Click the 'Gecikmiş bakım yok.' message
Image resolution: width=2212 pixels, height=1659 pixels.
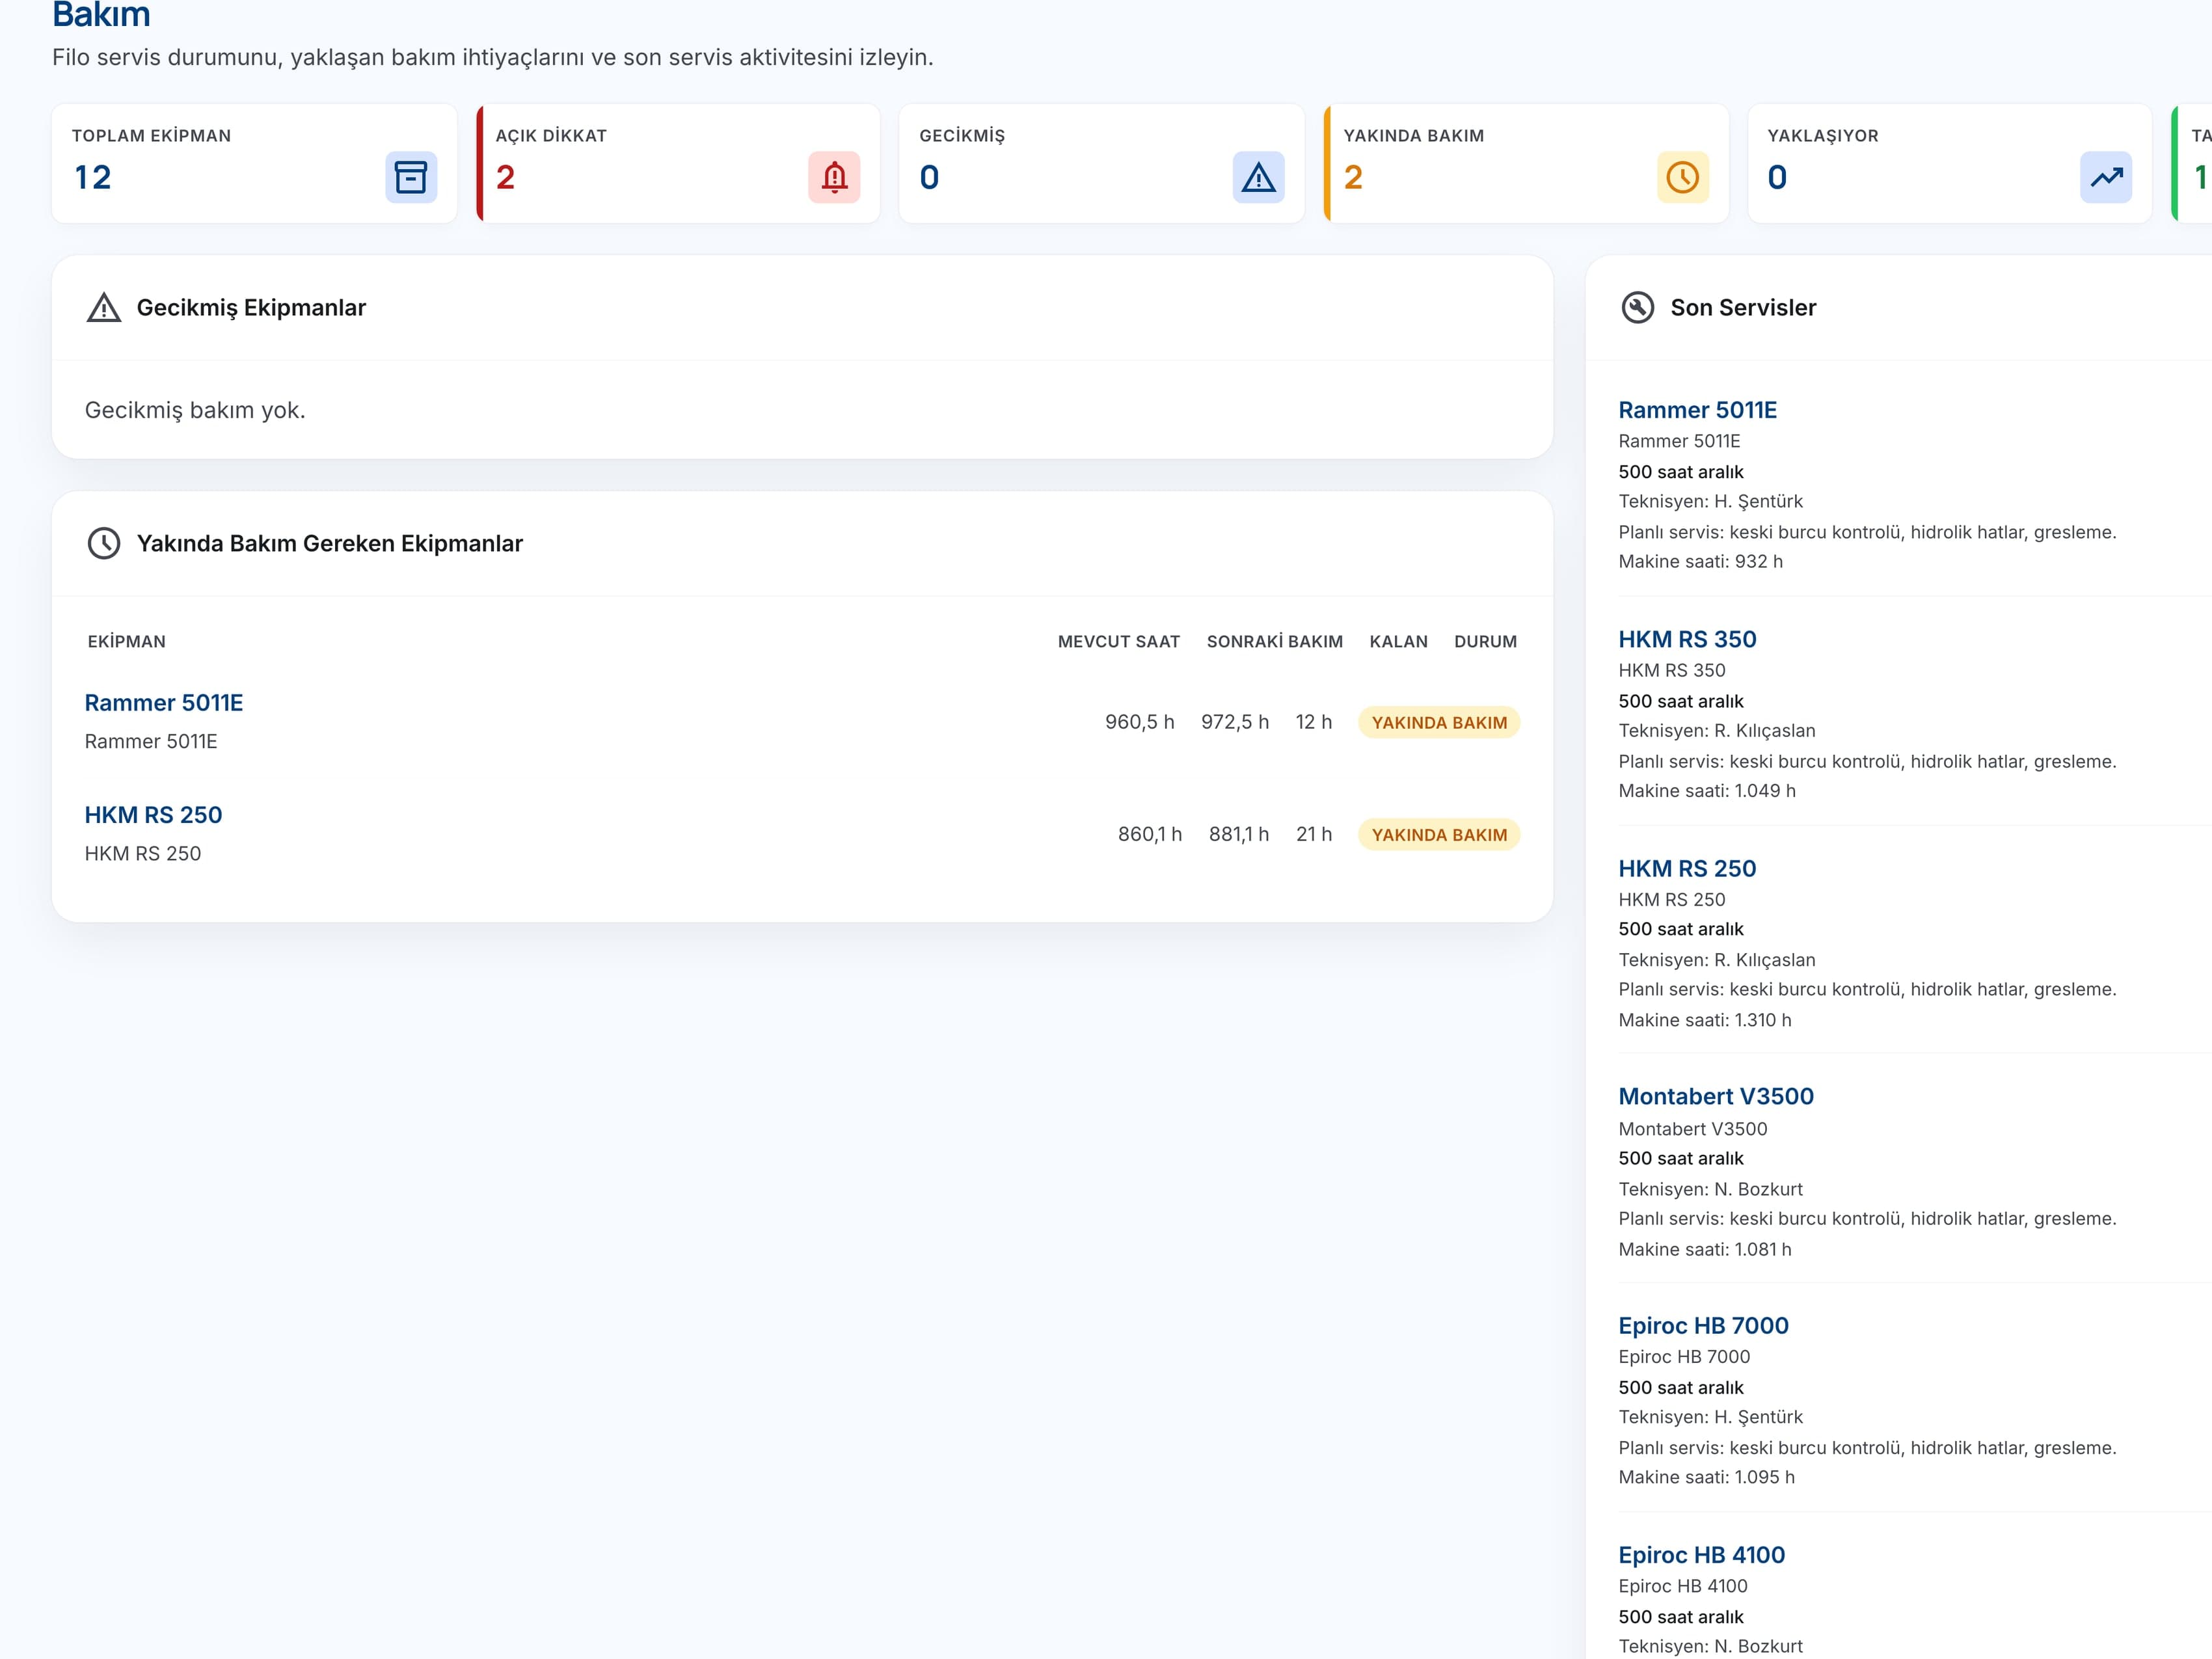(x=195, y=410)
